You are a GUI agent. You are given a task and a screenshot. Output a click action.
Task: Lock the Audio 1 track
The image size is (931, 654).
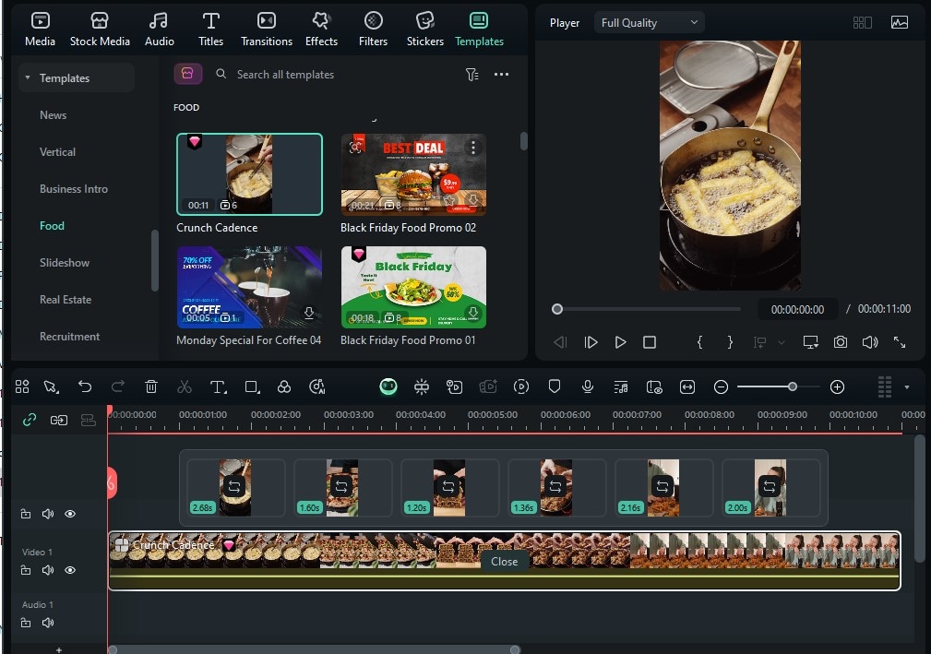(26, 623)
